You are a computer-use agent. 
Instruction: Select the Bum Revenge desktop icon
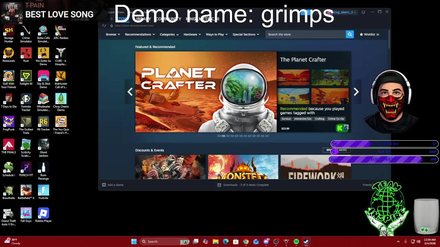(43, 171)
